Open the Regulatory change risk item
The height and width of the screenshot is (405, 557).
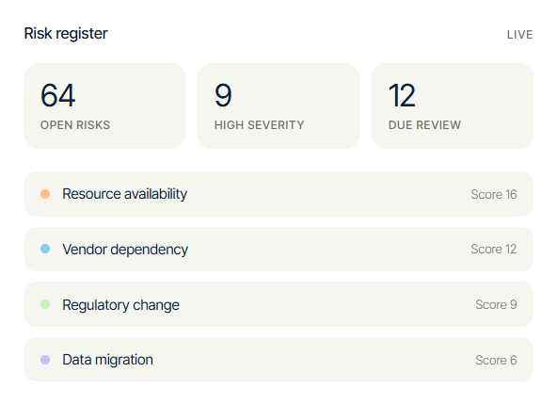pos(278,304)
